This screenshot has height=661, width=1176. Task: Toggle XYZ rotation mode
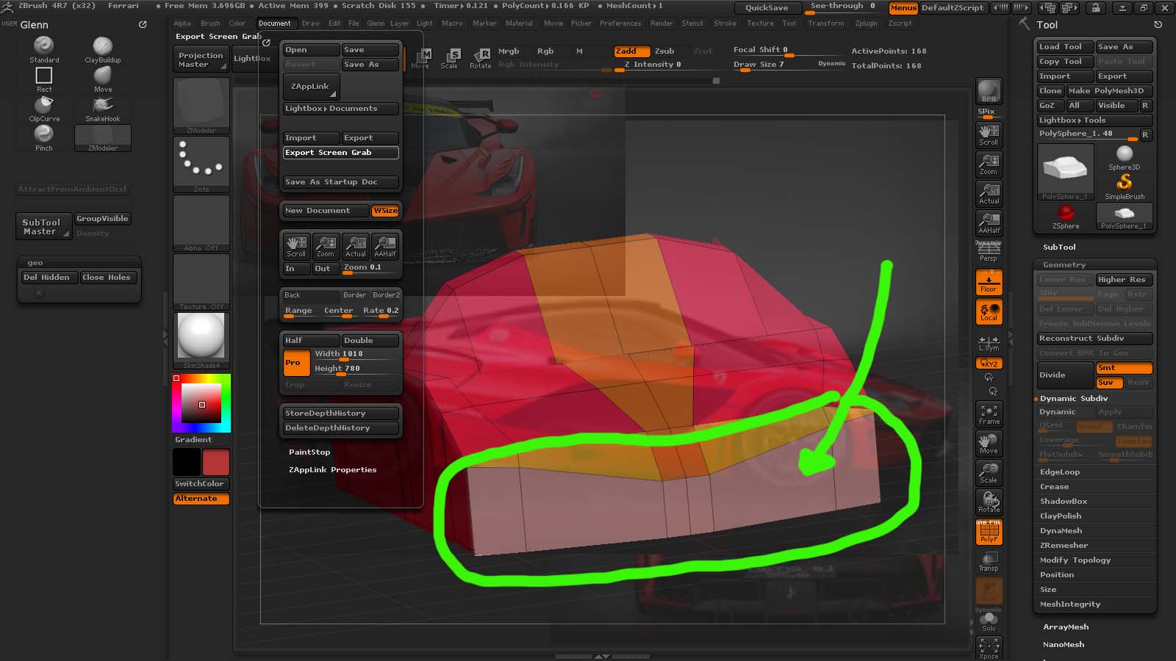click(x=989, y=363)
